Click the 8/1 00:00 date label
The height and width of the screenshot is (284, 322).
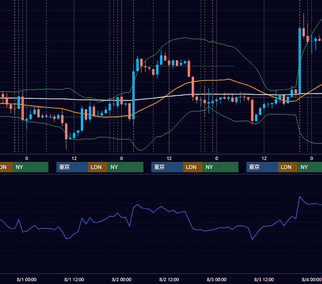(27, 279)
